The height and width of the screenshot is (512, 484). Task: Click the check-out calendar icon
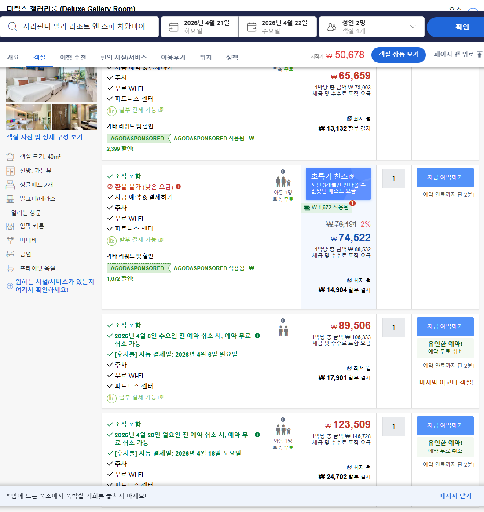coord(251,26)
